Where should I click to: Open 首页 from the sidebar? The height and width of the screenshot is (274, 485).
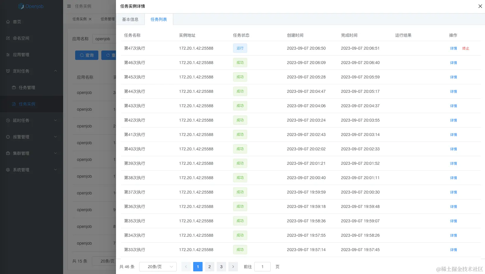(x=31, y=22)
